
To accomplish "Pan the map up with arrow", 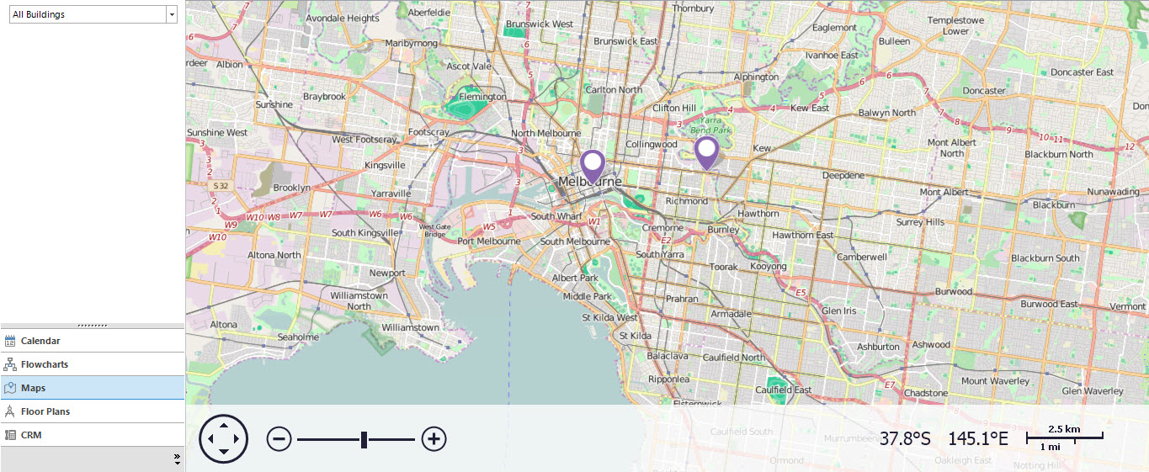I will (x=224, y=425).
